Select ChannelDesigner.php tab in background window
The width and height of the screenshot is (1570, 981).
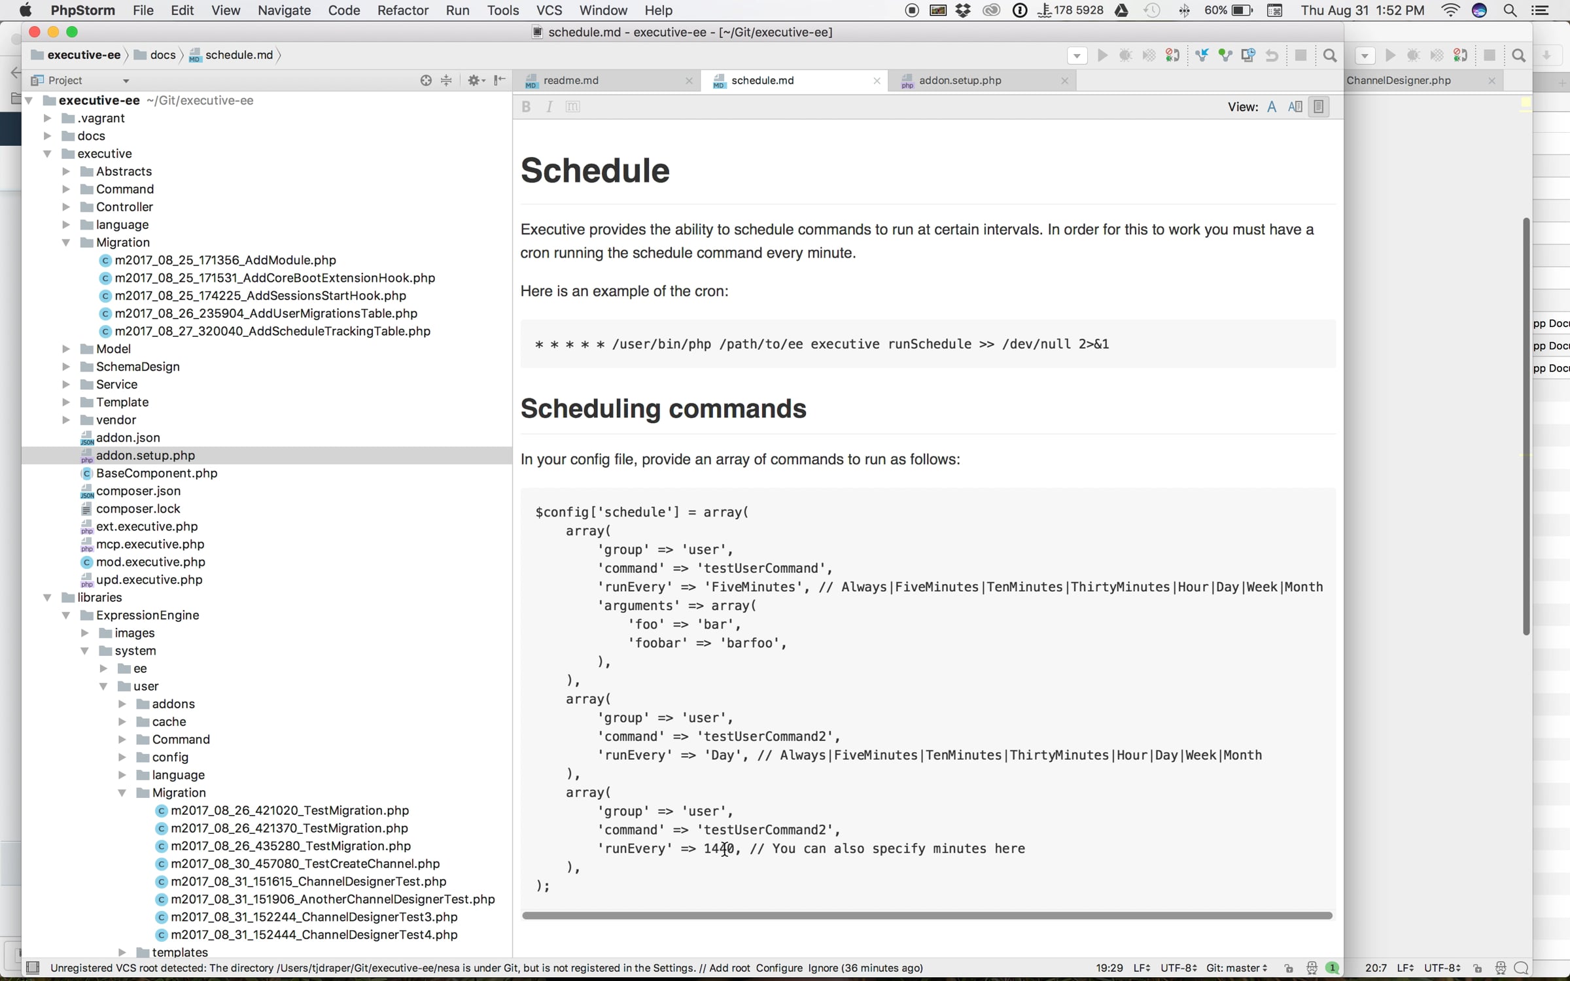click(x=1398, y=80)
